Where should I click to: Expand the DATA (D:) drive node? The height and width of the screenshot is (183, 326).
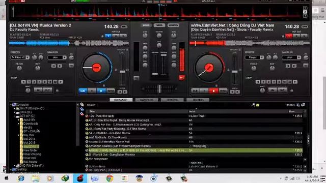tap(15, 112)
